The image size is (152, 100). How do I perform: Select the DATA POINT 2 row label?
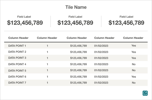[x=17, y=52]
